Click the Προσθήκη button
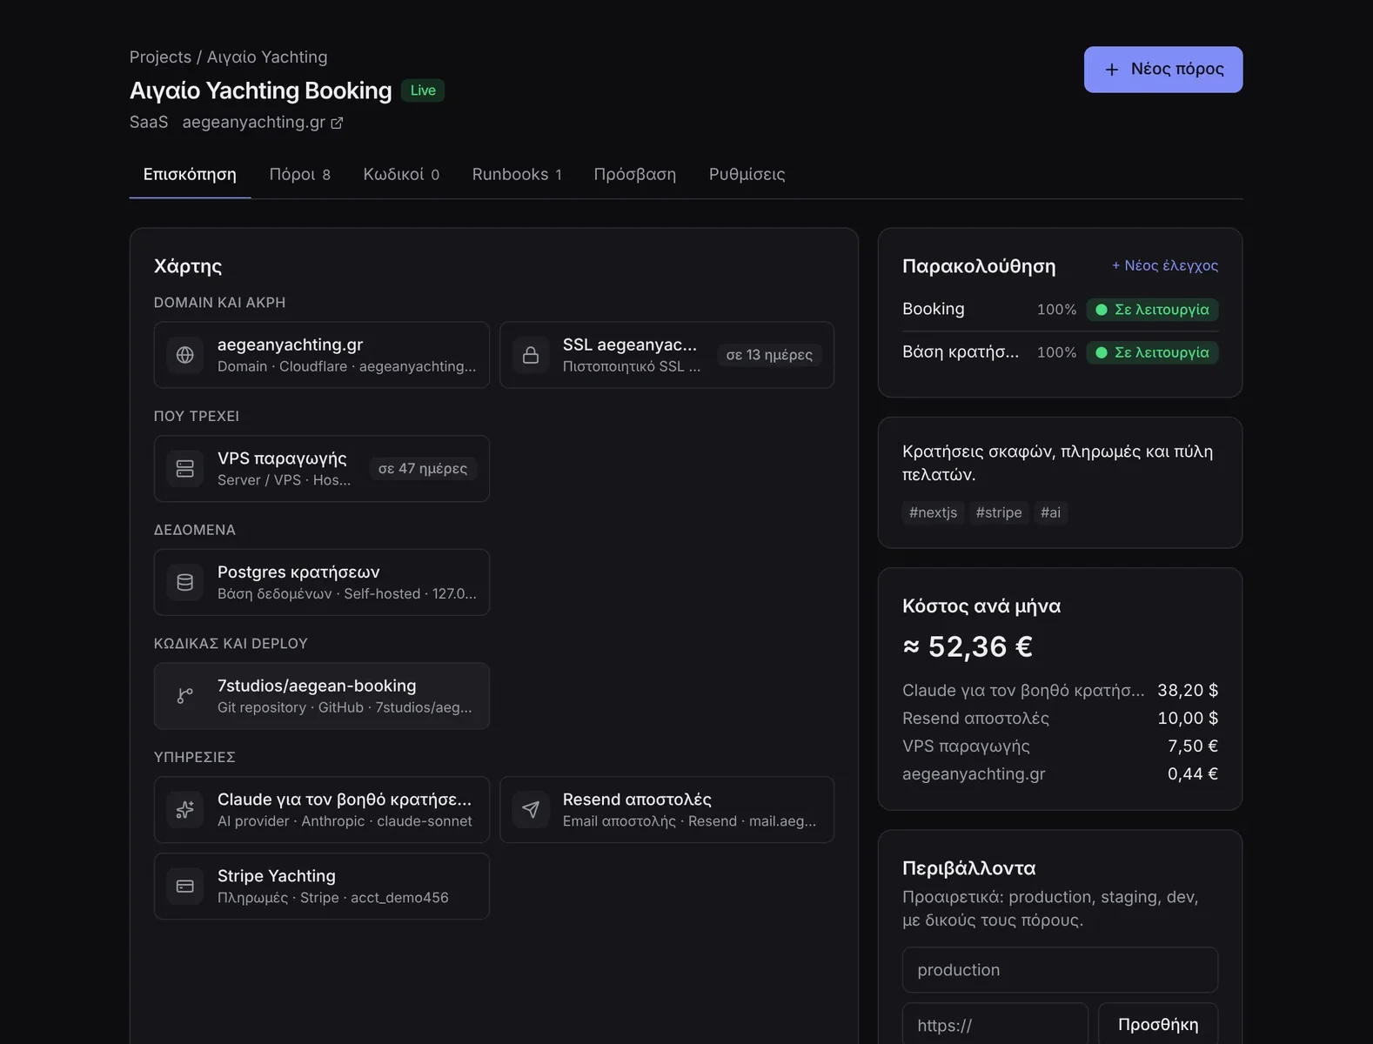 click(1157, 1024)
